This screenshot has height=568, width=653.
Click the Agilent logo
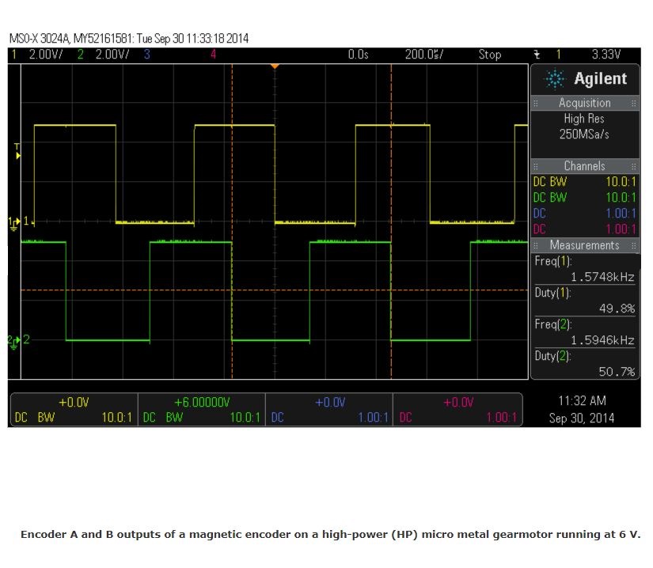click(585, 79)
